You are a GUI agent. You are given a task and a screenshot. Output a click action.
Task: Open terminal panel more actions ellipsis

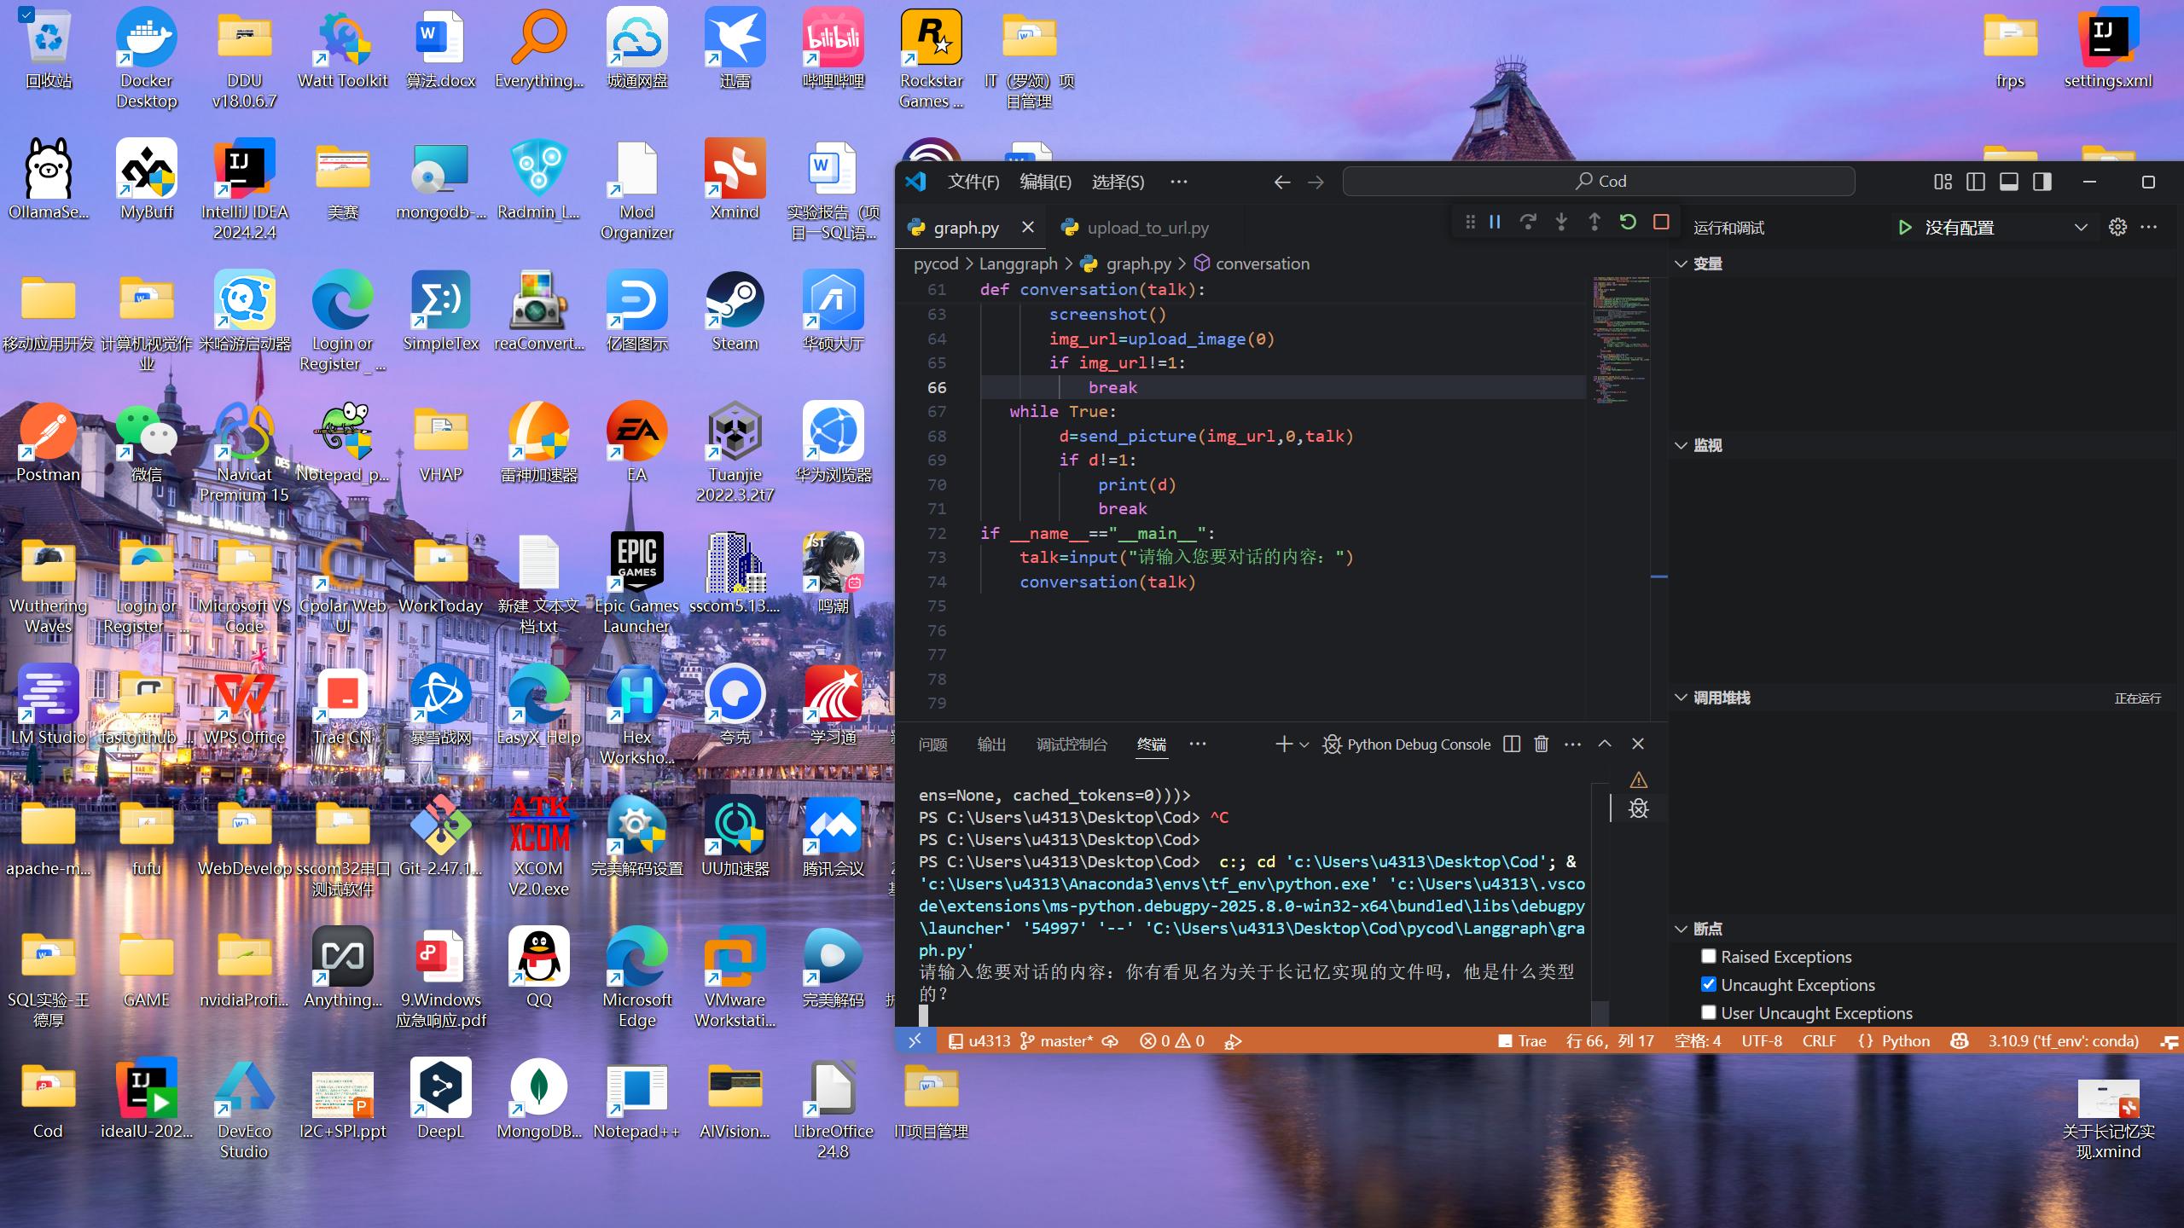(1573, 744)
